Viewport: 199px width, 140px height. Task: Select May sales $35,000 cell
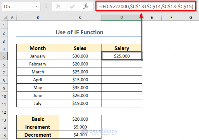(x=80, y=87)
